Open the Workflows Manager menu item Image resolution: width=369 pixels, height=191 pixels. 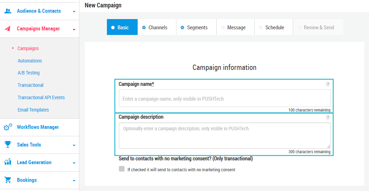pos(38,127)
